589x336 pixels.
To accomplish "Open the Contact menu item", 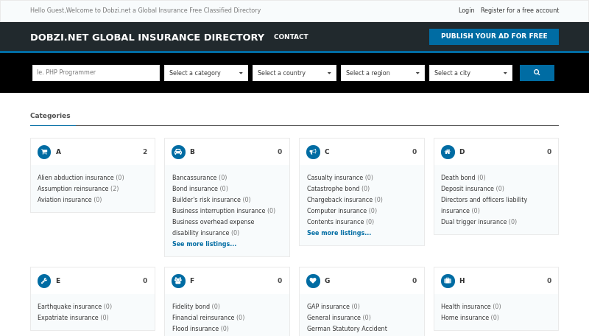I will coord(291,37).
